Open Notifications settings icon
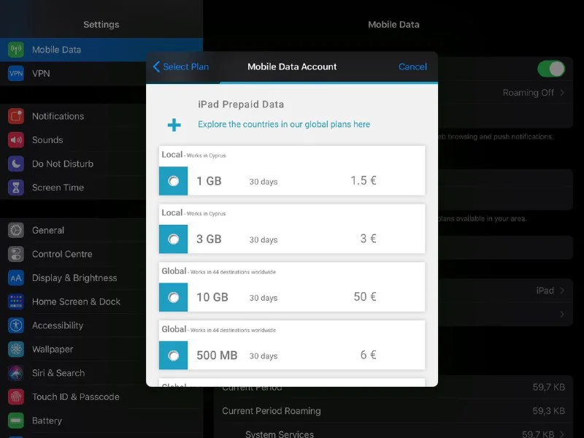Image resolution: width=584 pixels, height=438 pixels. click(16, 116)
